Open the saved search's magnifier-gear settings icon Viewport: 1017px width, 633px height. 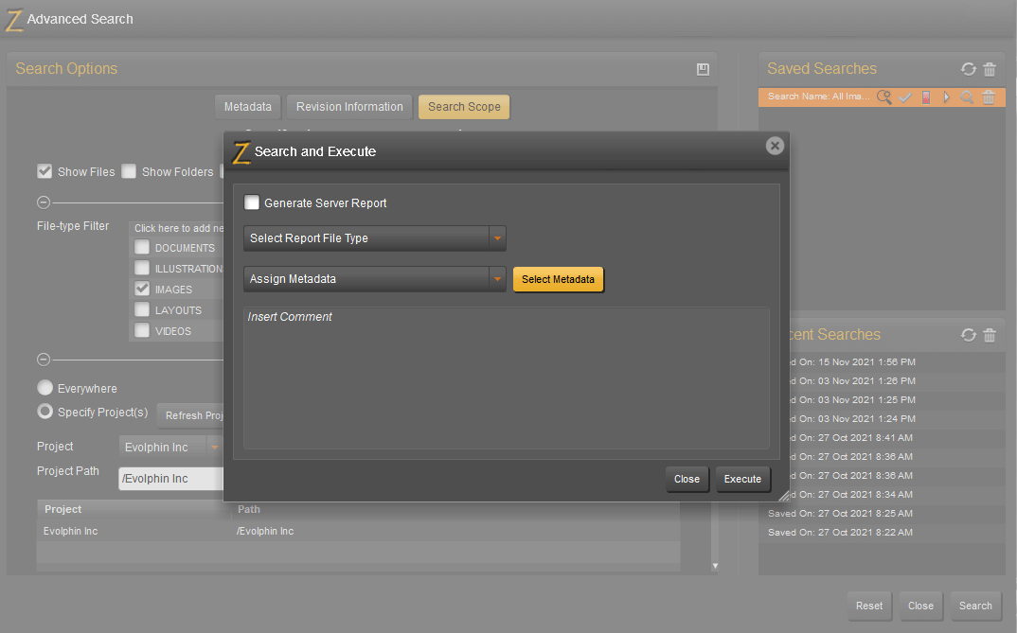tap(884, 97)
